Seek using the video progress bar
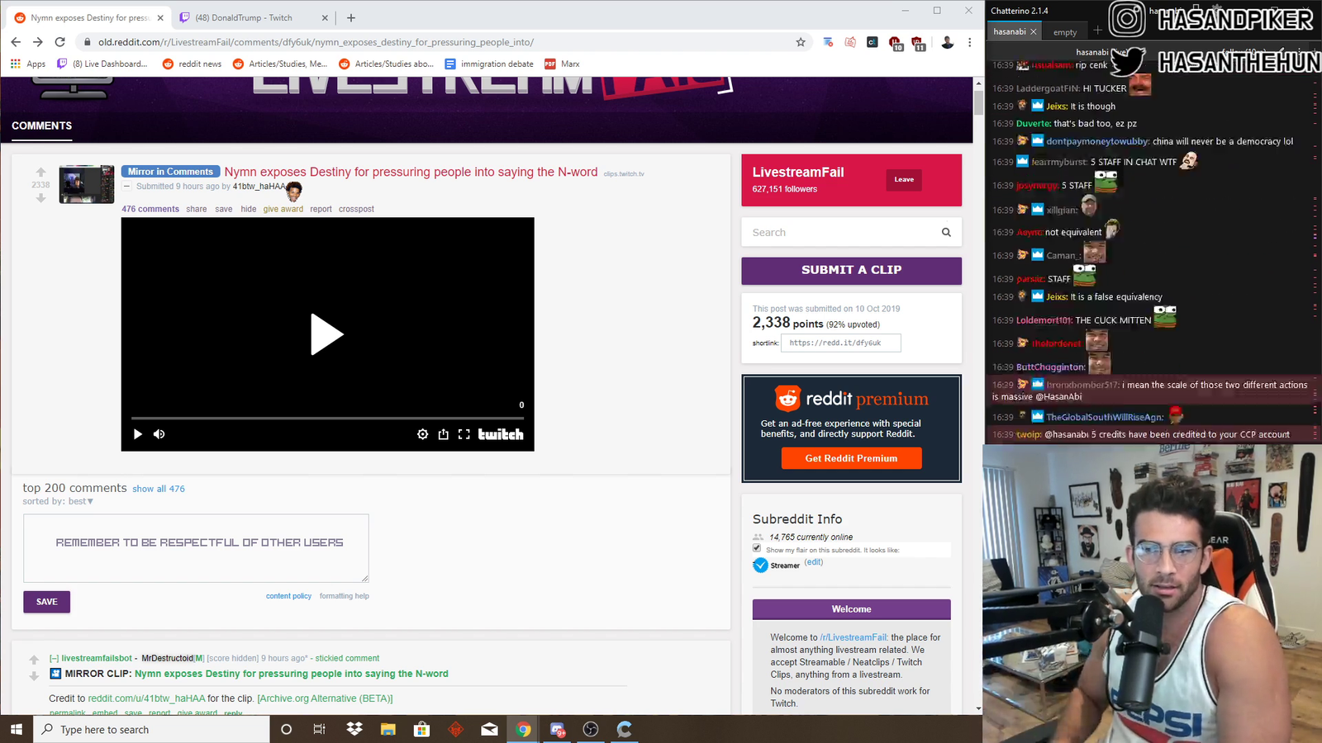Screen dimensions: 1322x743 pos(327,419)
